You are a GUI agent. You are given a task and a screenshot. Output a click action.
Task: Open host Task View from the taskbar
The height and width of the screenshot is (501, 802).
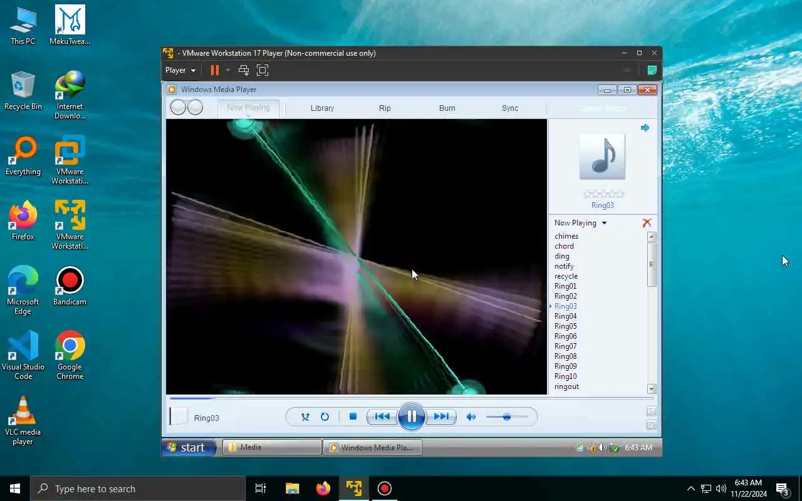261,488
